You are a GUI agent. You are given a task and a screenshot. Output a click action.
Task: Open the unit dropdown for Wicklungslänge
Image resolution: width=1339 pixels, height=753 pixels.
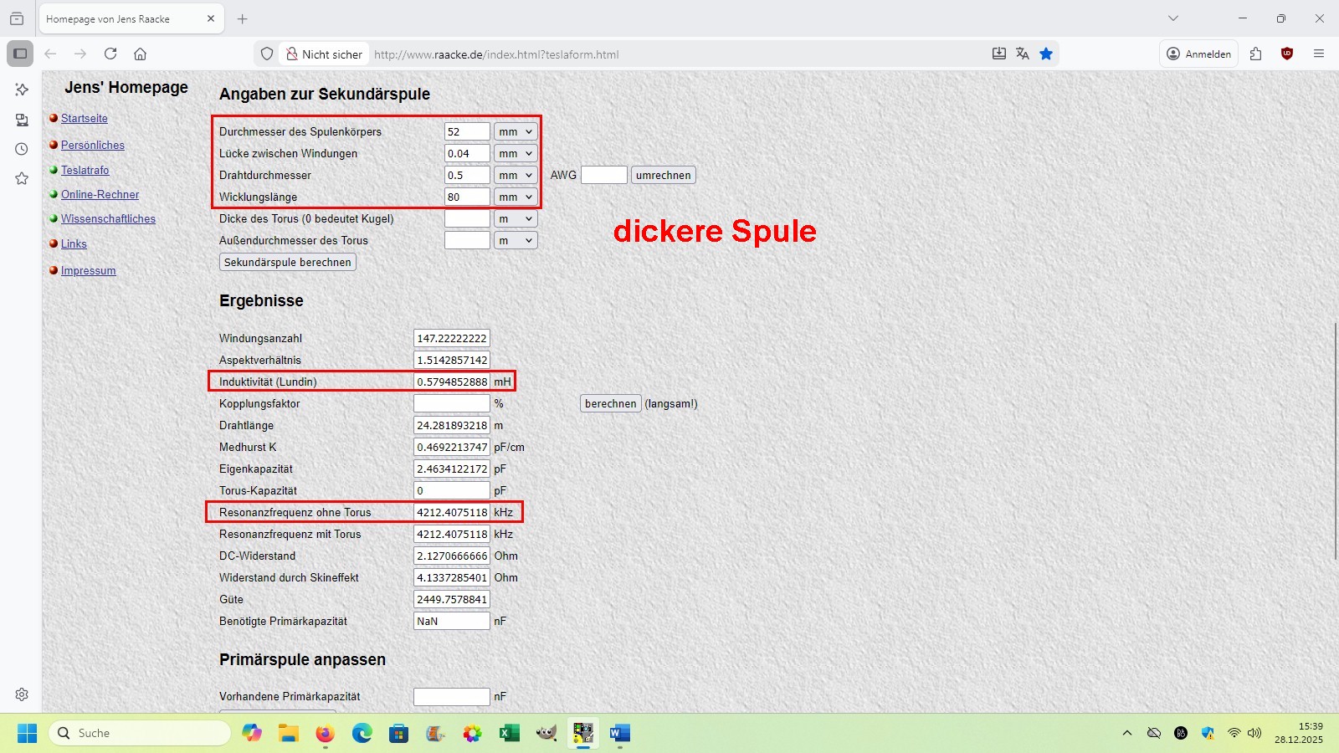516,197
